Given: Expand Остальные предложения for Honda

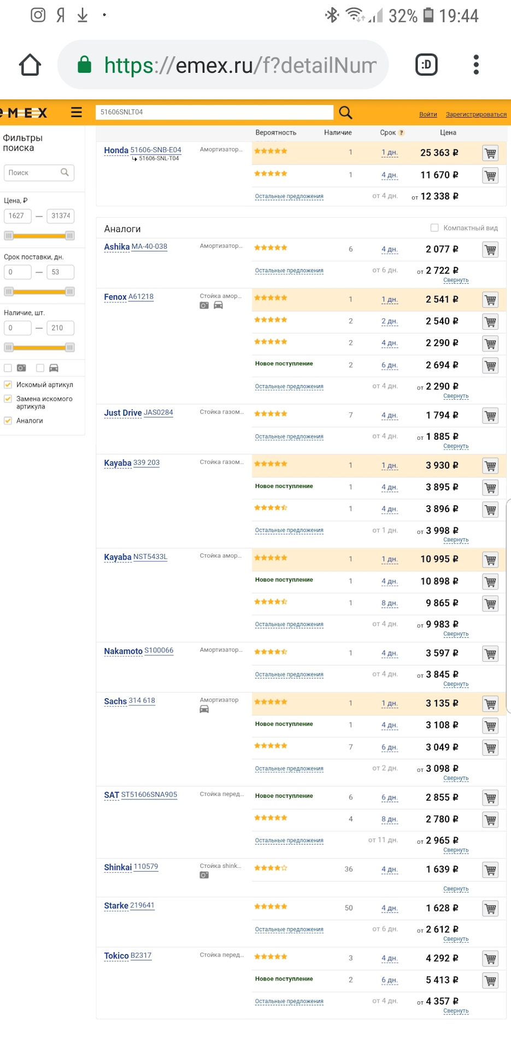Looking at the screenshot, I should 289,196.
